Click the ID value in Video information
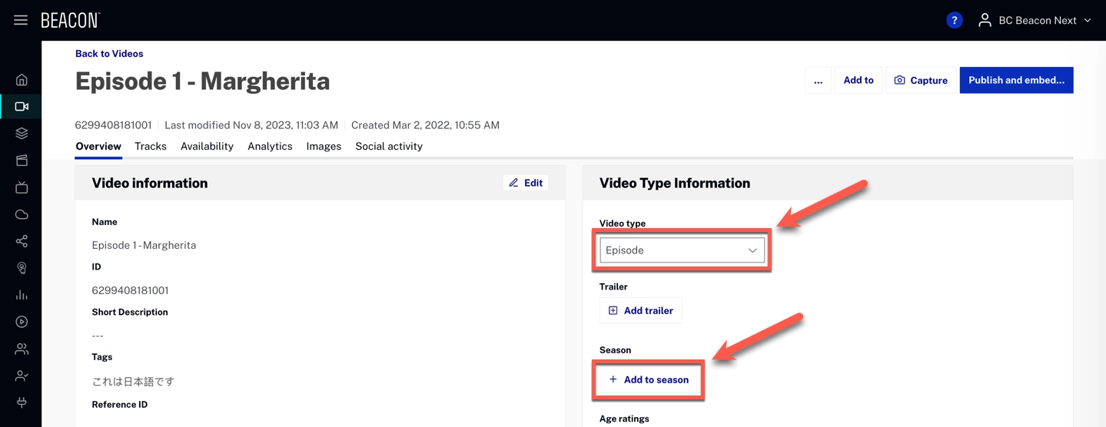 tap(130, 290)
